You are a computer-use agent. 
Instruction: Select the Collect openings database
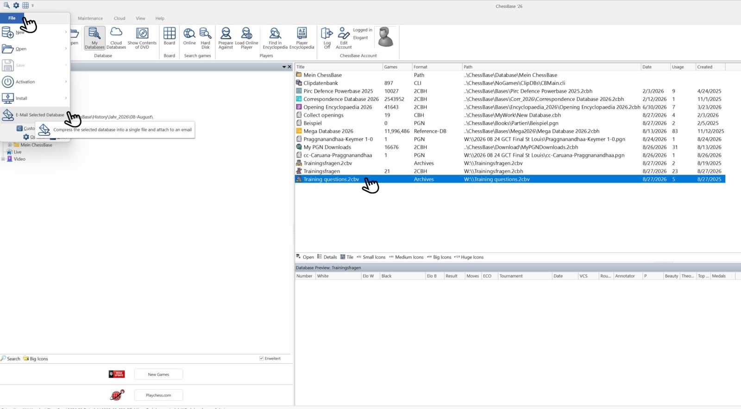tap(510, 115)
